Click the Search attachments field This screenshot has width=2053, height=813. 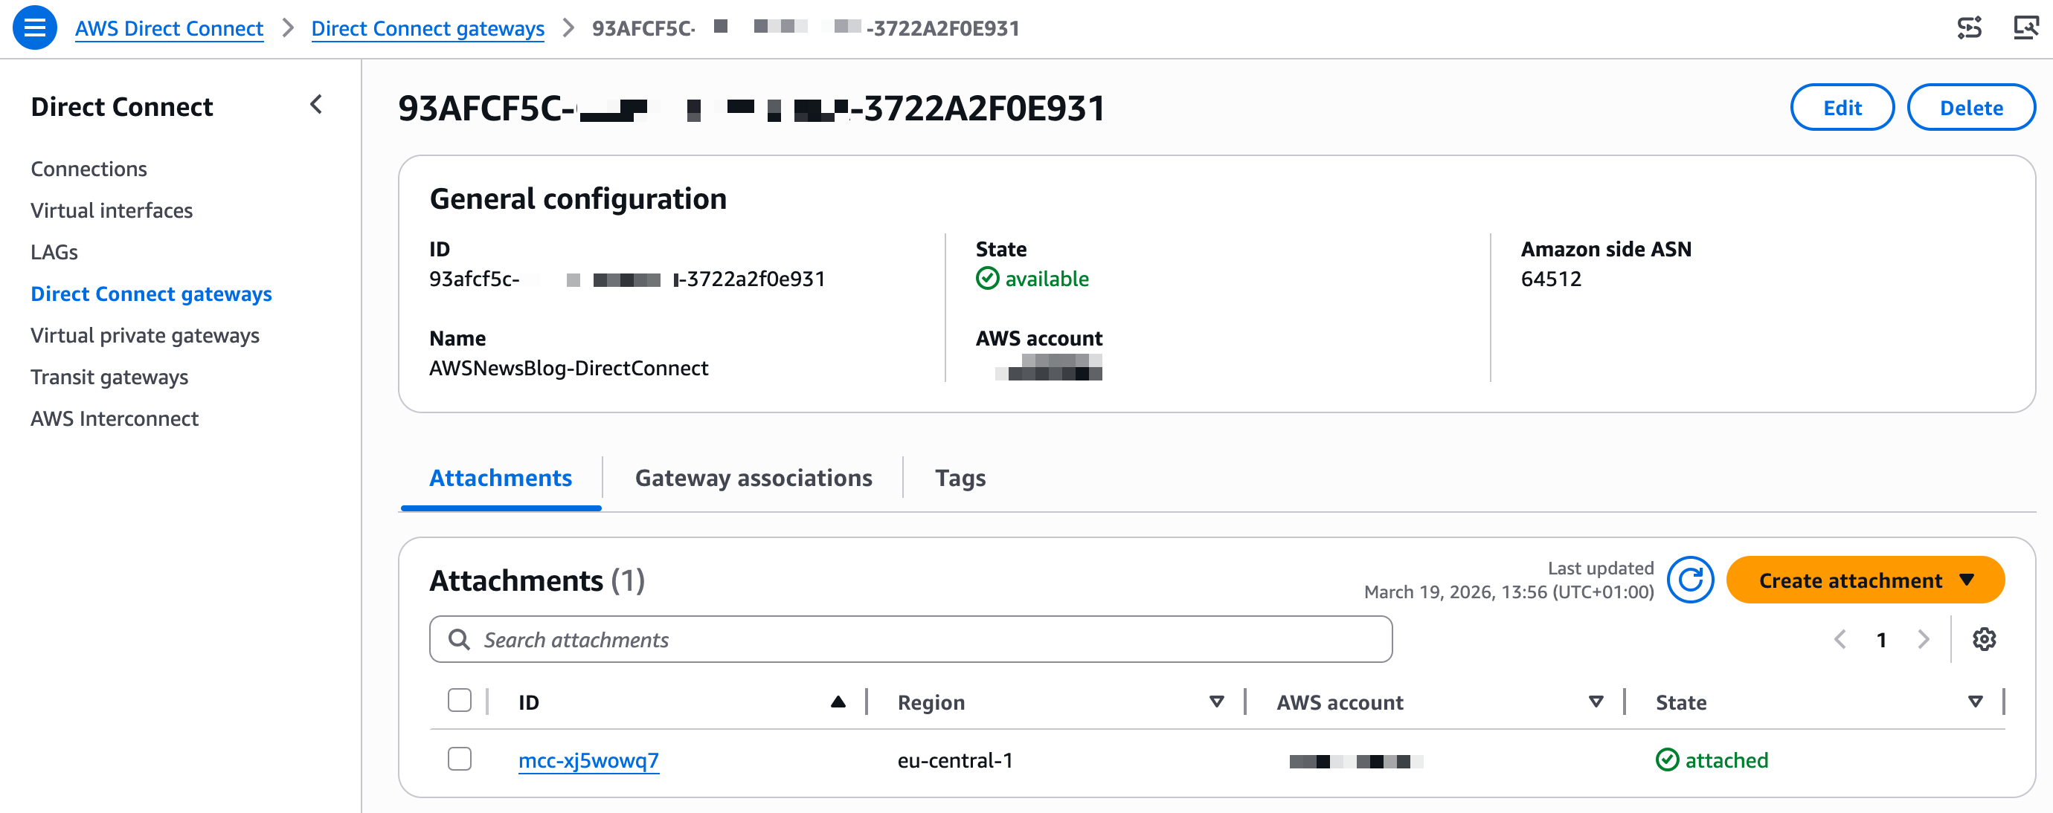click(910, 639)
